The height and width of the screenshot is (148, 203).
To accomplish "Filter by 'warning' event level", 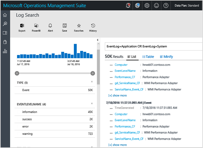I will coord(28,134).
